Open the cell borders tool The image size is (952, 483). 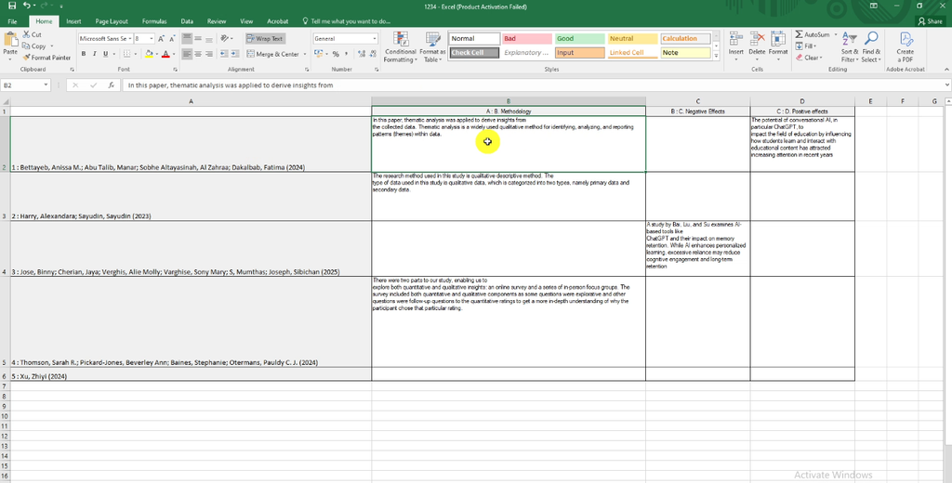pos(126,54)
